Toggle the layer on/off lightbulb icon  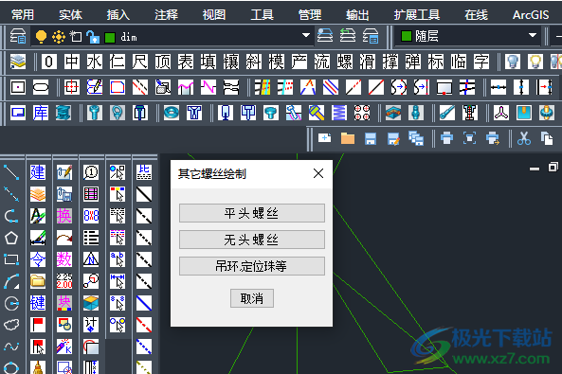point(41,37)
